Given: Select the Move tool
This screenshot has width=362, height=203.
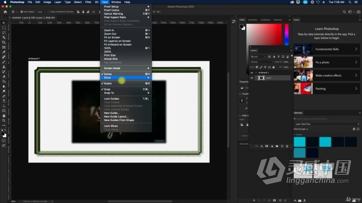Looking at the screenshot, I should coord(4,23).
